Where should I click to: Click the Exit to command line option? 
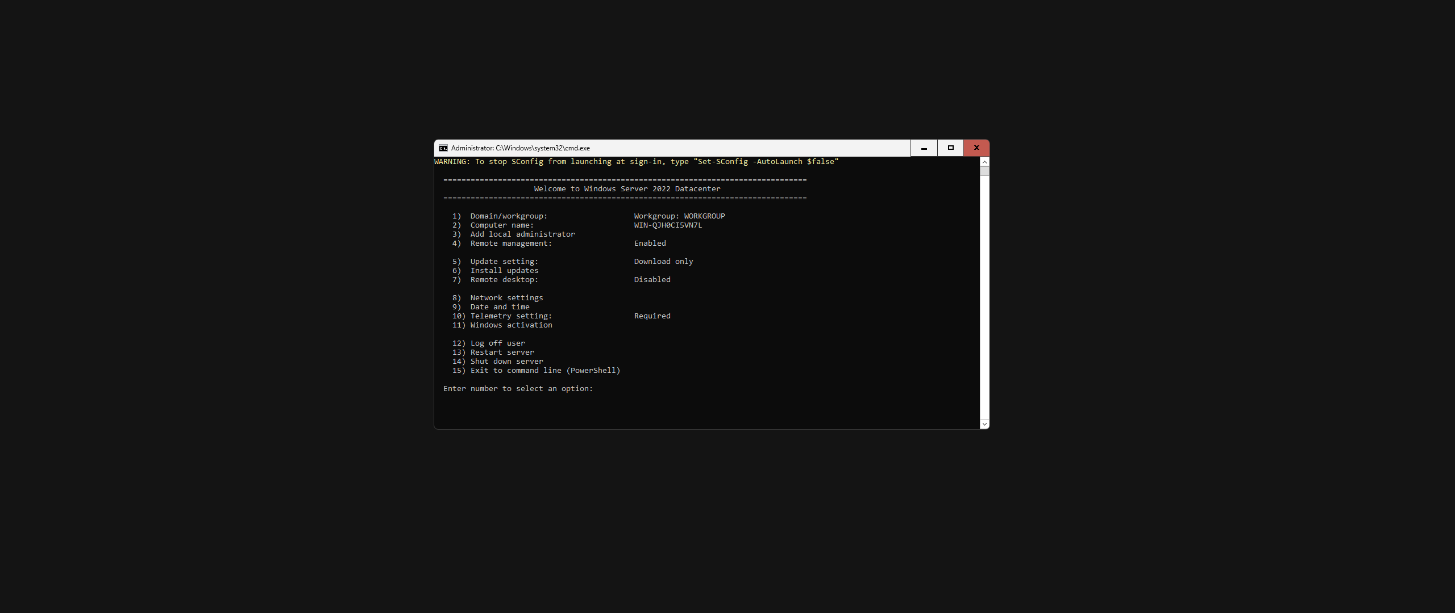[544, 371]
